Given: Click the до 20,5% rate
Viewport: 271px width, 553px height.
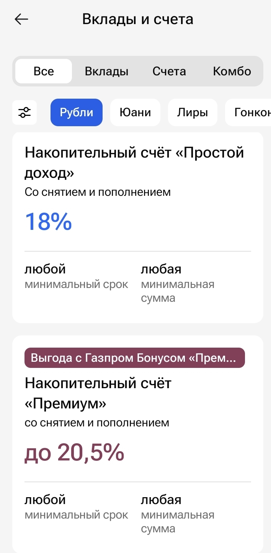Looking at the screenshot, I should (74, 452).
